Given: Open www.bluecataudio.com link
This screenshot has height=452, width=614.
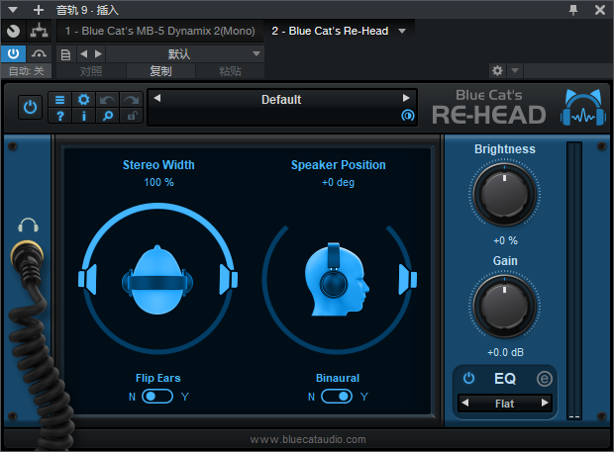Looking at the screenshot, I should 308,439.
